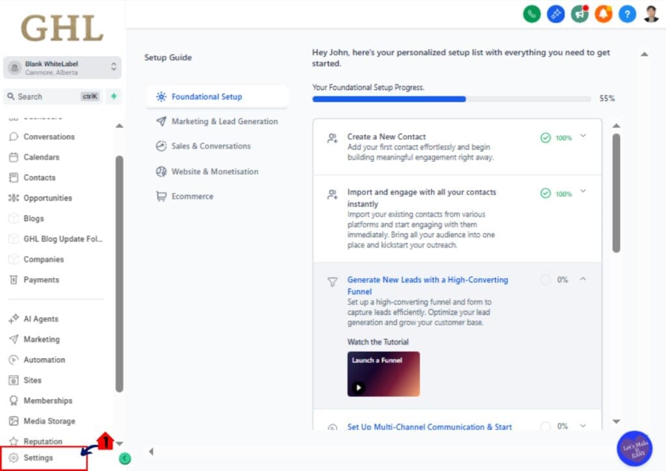Open help using the question mark icon

(627, 14)
